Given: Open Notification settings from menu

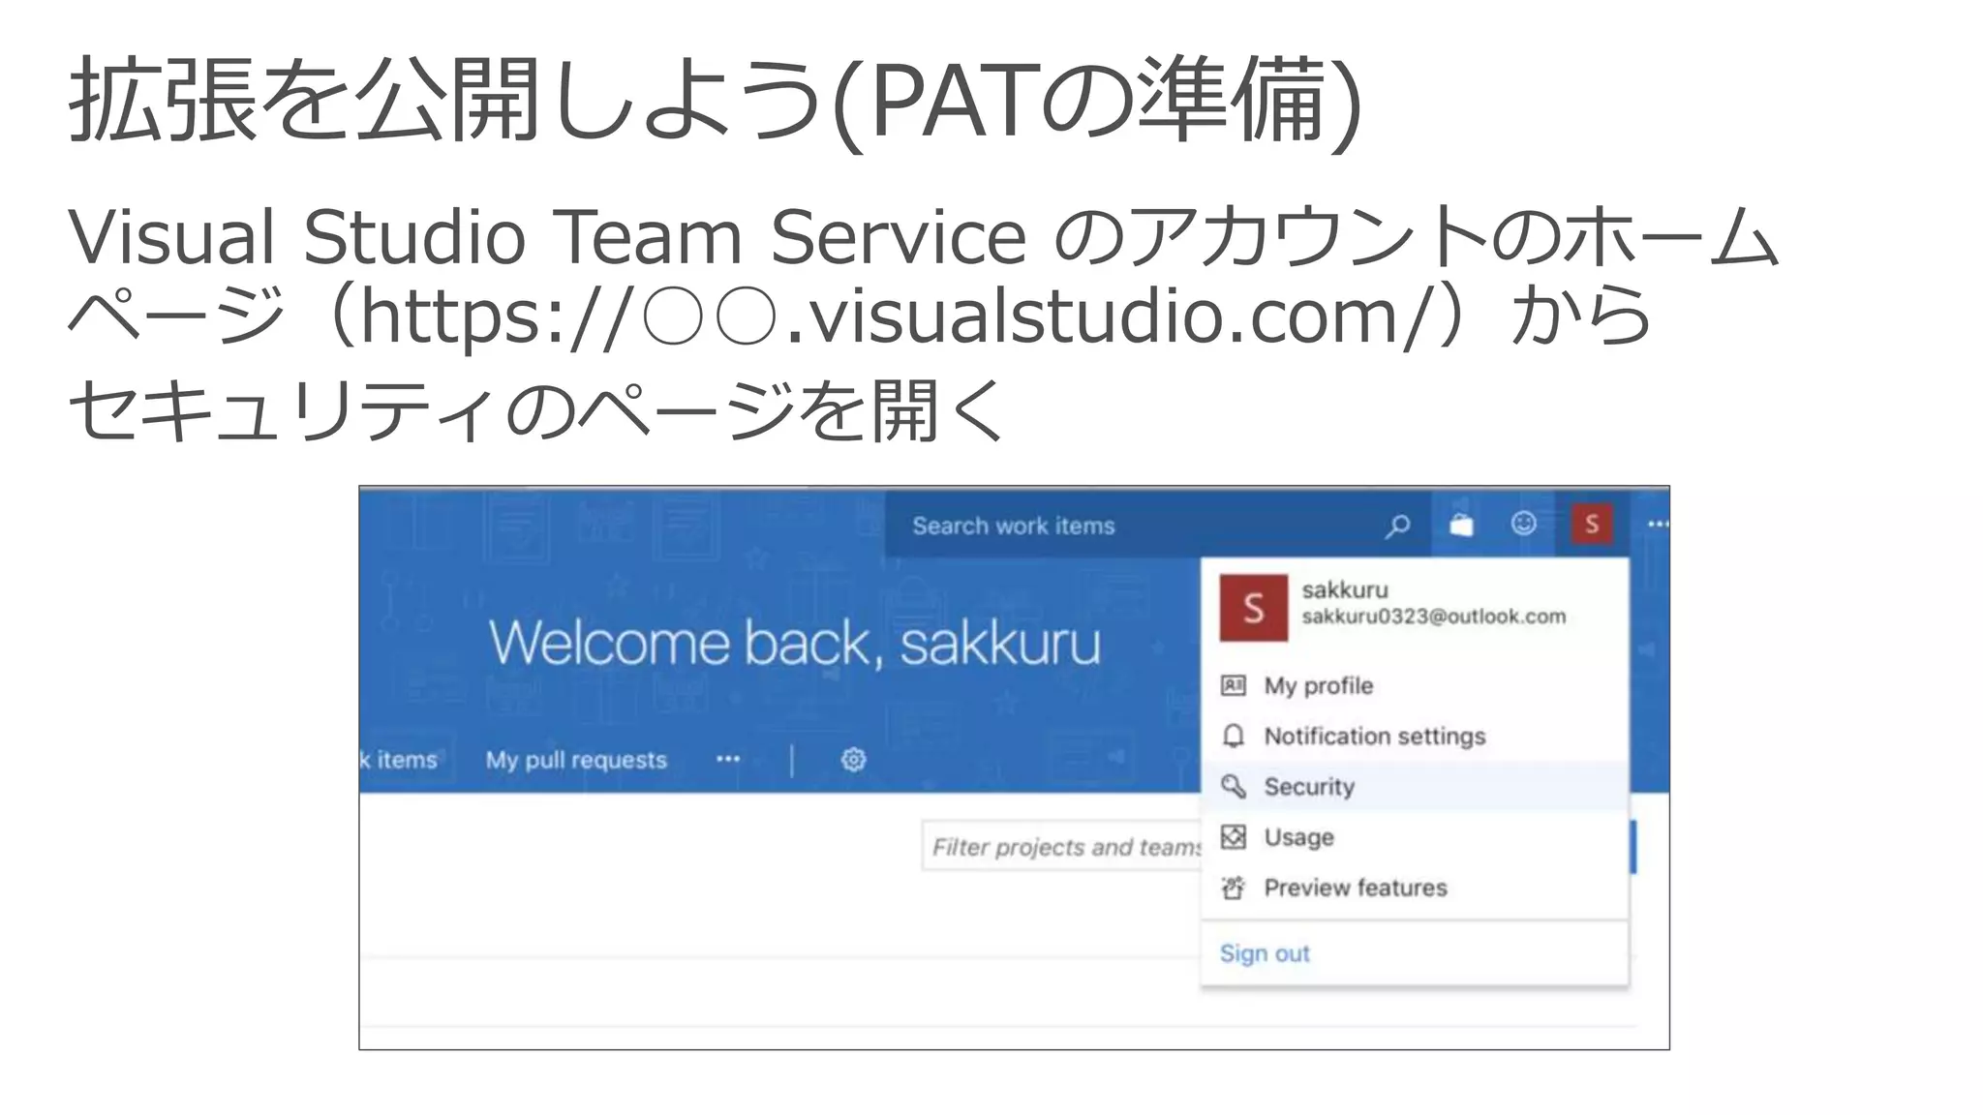Looking at the screenshot, I should click(x=1374, y=737).
